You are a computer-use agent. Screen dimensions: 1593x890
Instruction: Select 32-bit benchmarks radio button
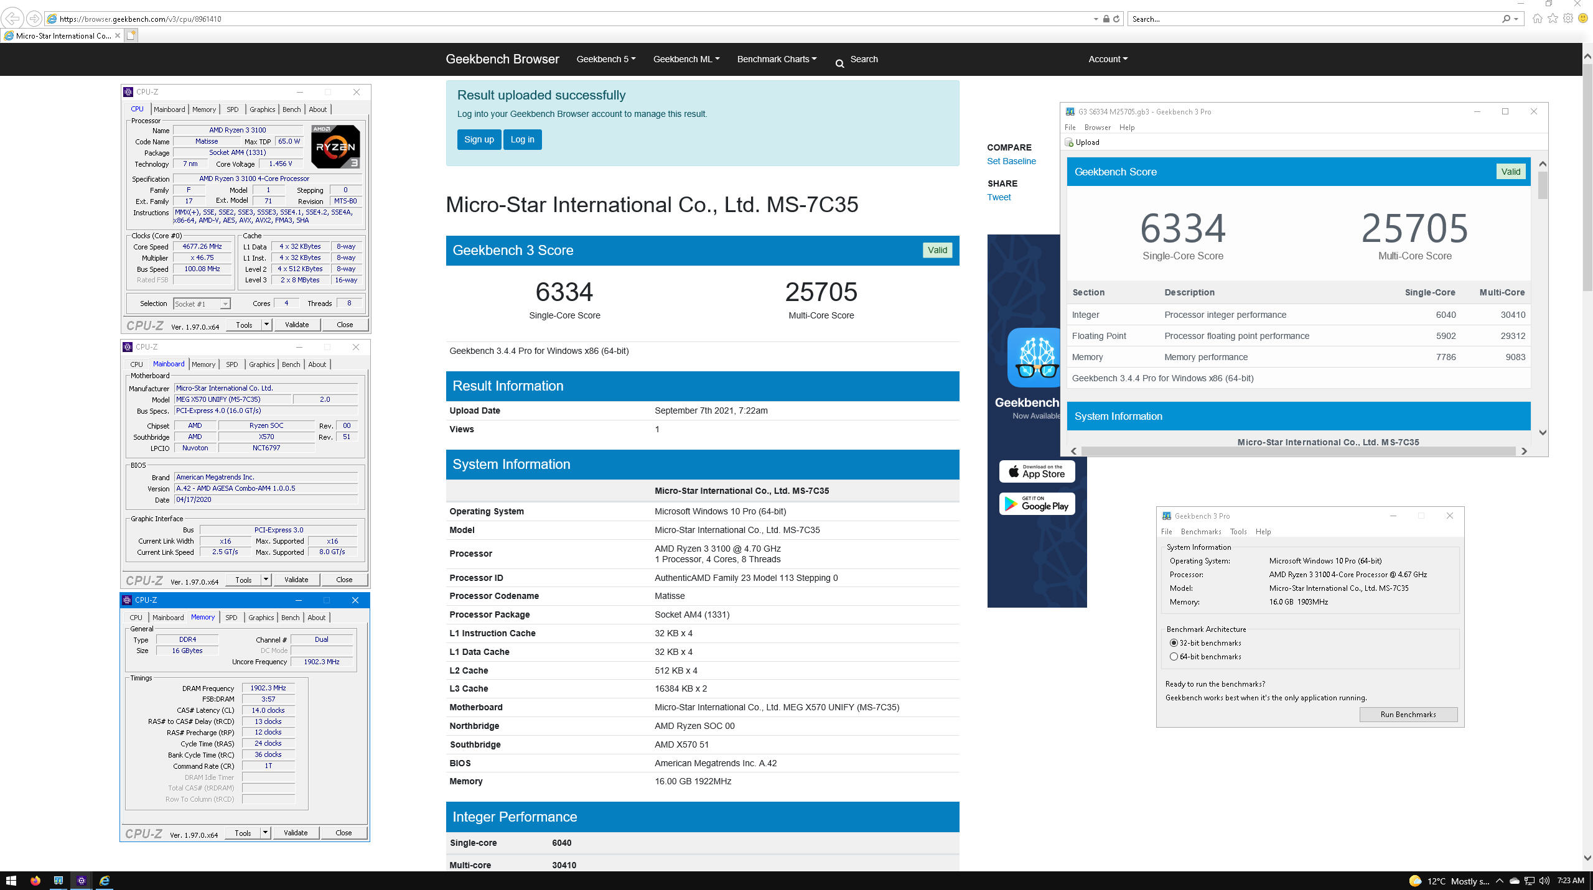(x=1174, y=643)
